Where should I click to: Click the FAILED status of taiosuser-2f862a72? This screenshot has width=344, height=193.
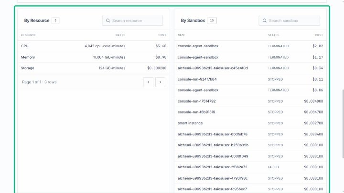[273, 167]
